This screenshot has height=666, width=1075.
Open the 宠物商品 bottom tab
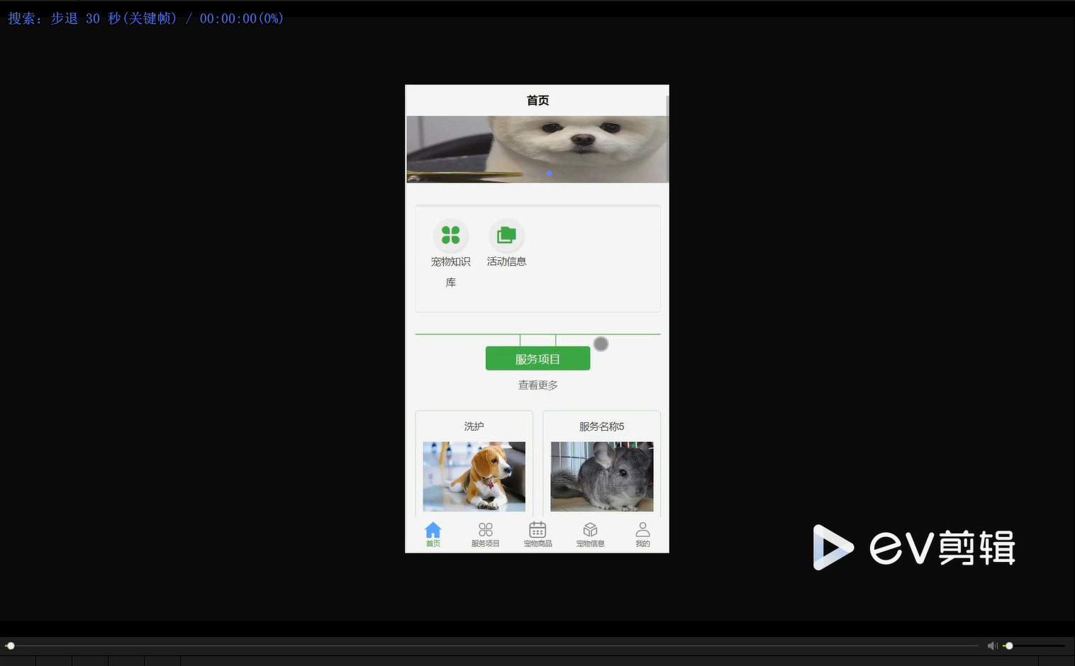[x=537, y=535]
